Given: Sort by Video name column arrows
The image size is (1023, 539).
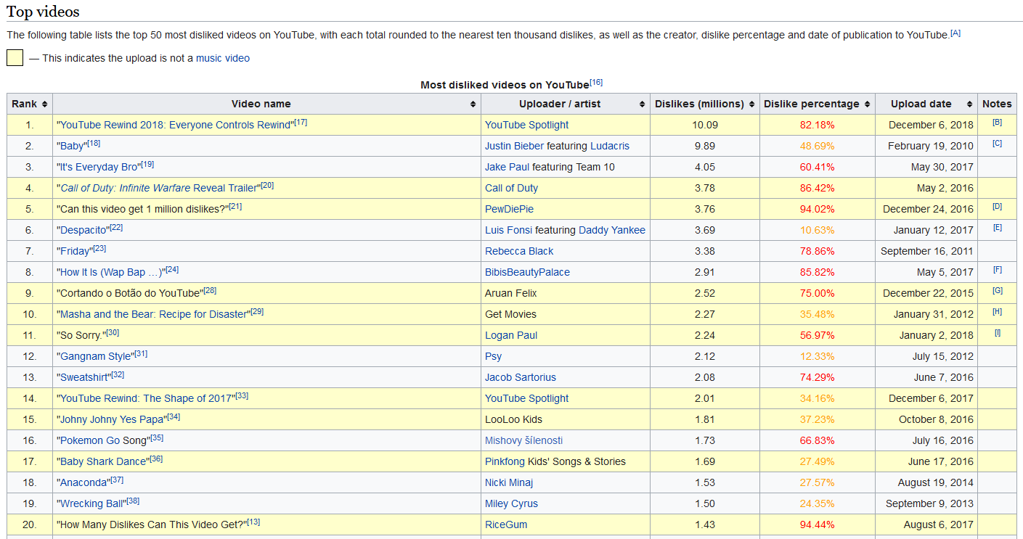Looking at the screenshot, I should tap(473, 104).
